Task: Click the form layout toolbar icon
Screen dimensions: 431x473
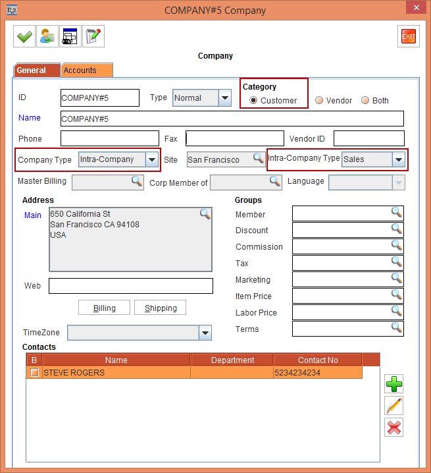Action: click(x=70, y=36)
